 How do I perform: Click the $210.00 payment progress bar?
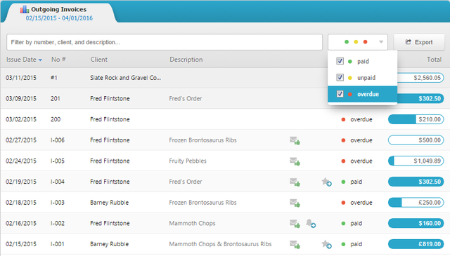416,119
